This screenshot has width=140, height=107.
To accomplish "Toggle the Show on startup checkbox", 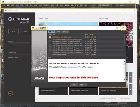I will tap(132, 99).
